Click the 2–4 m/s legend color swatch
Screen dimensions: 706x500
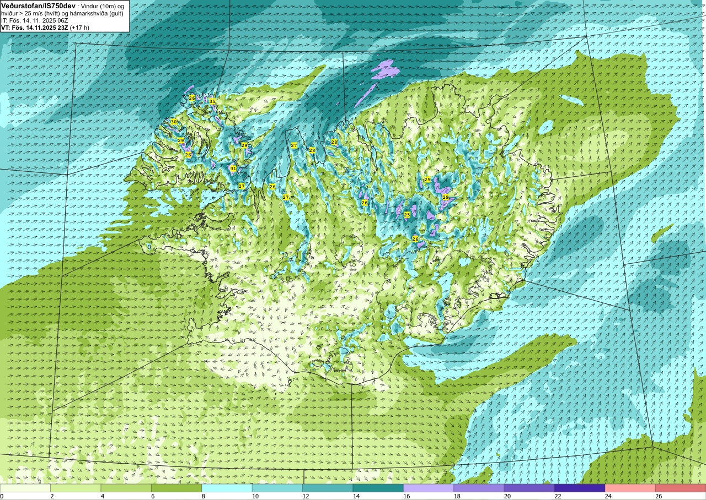pos(76,488)
